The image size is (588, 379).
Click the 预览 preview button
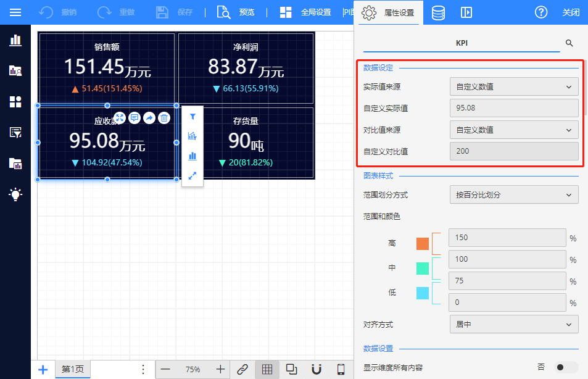tap(236, 12)
